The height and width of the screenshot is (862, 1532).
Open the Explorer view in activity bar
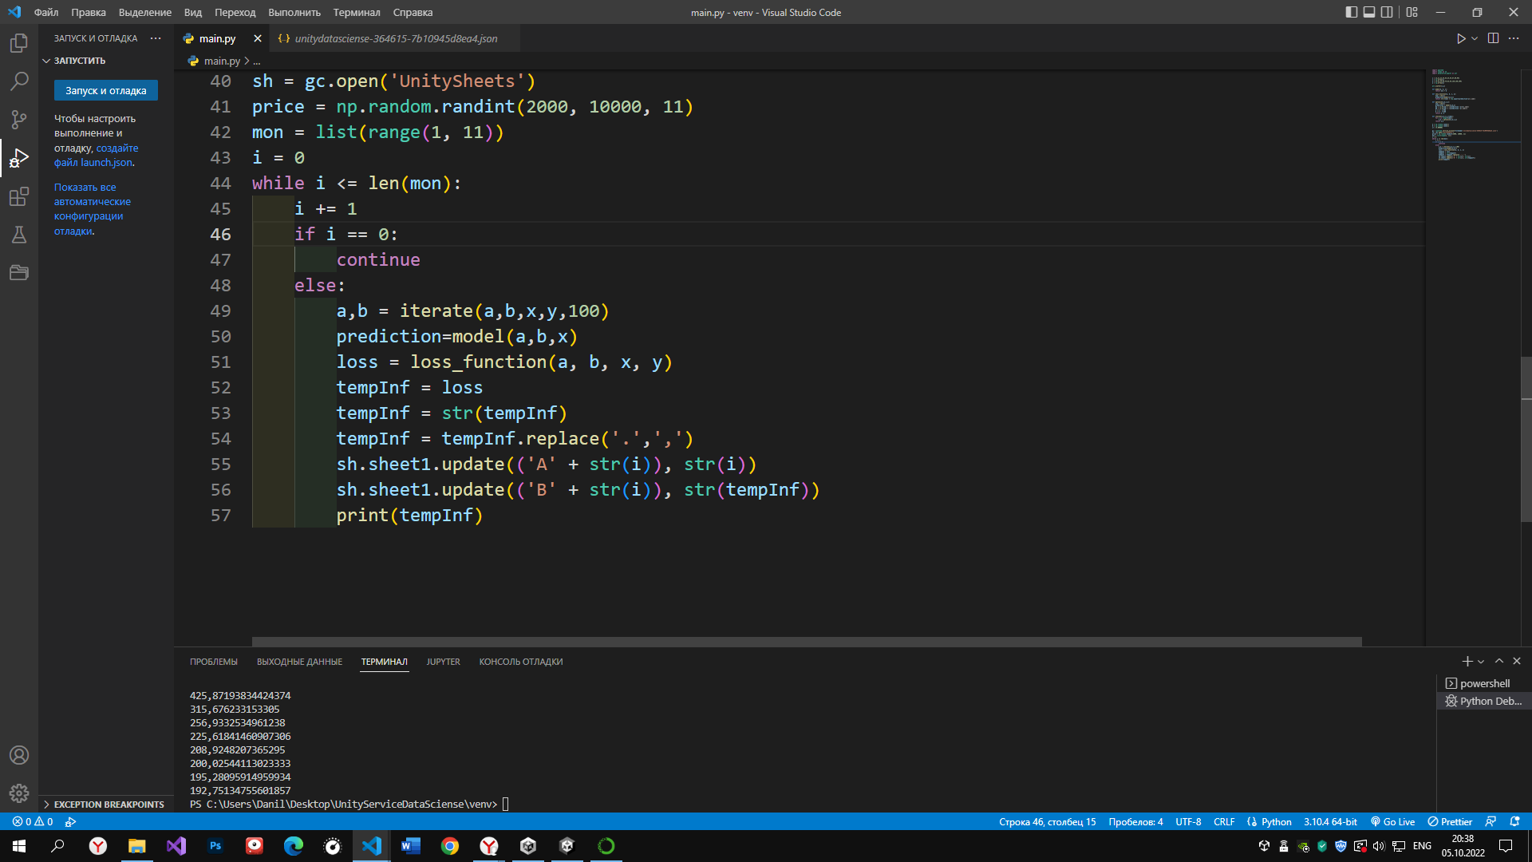[x=19, y=43]
